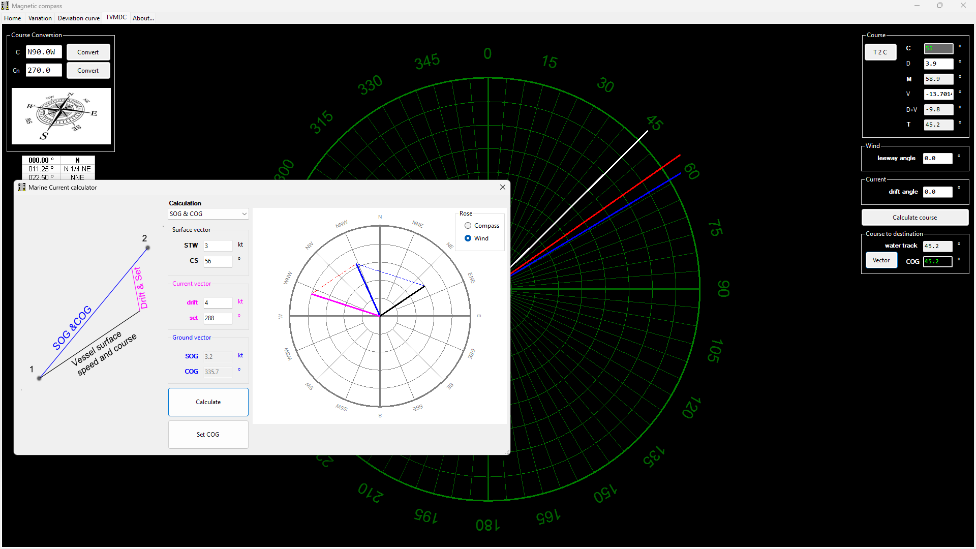Open the Deviation curve menu
This screenshot has height=549, width=976.
[x=78, y=18]
